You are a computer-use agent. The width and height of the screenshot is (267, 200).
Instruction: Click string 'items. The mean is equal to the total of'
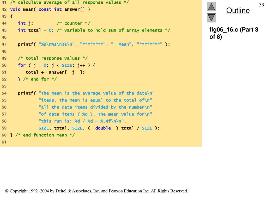(x=95, y=100)
